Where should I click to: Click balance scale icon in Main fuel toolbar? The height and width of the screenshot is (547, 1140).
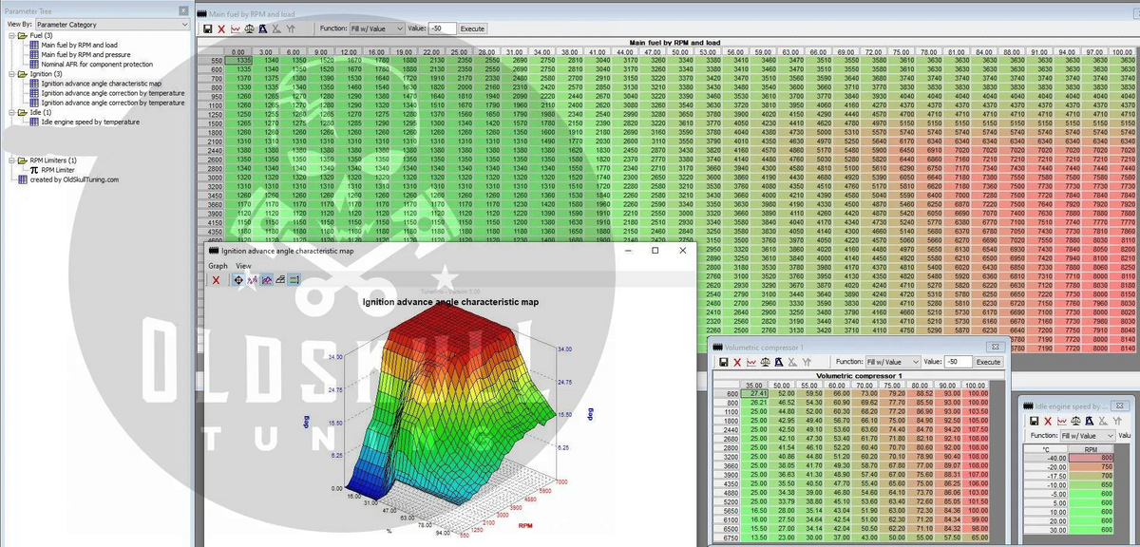click(249, 29)
